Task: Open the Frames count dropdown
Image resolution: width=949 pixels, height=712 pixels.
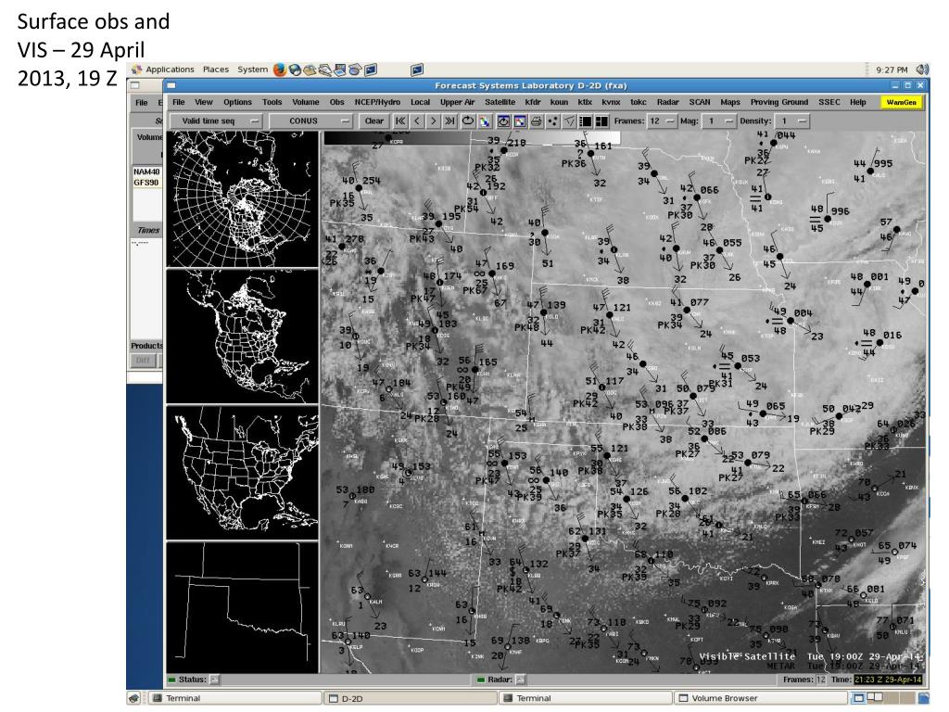Action: [x=661, y=121]
